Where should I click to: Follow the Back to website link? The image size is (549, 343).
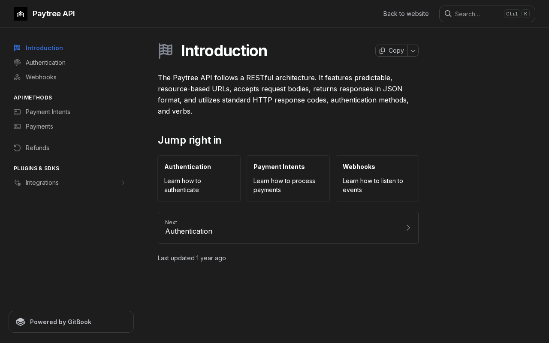[406, 14]
